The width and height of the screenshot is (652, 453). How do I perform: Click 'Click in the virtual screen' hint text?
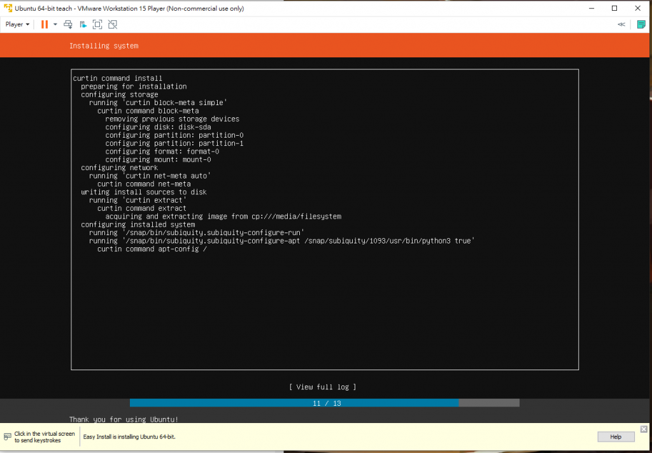(45, 433)
